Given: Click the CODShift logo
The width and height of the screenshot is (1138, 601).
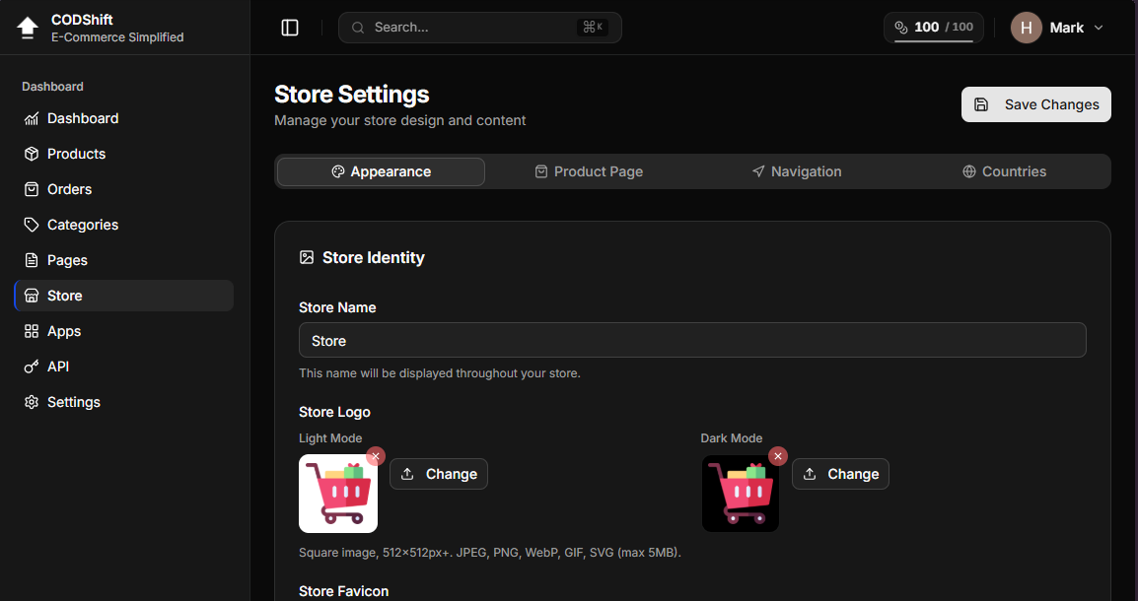Looking at the screenshot, I should (x=27, y=27).
